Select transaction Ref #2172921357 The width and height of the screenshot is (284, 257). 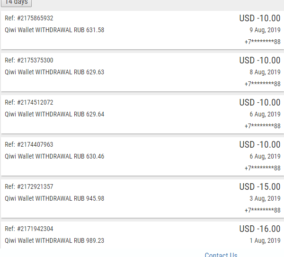pos(29,187)
